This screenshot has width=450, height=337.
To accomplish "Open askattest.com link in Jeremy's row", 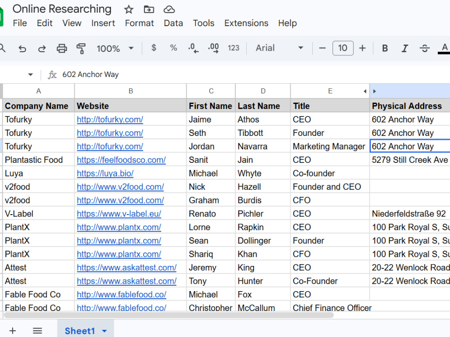I will (126, 268).
